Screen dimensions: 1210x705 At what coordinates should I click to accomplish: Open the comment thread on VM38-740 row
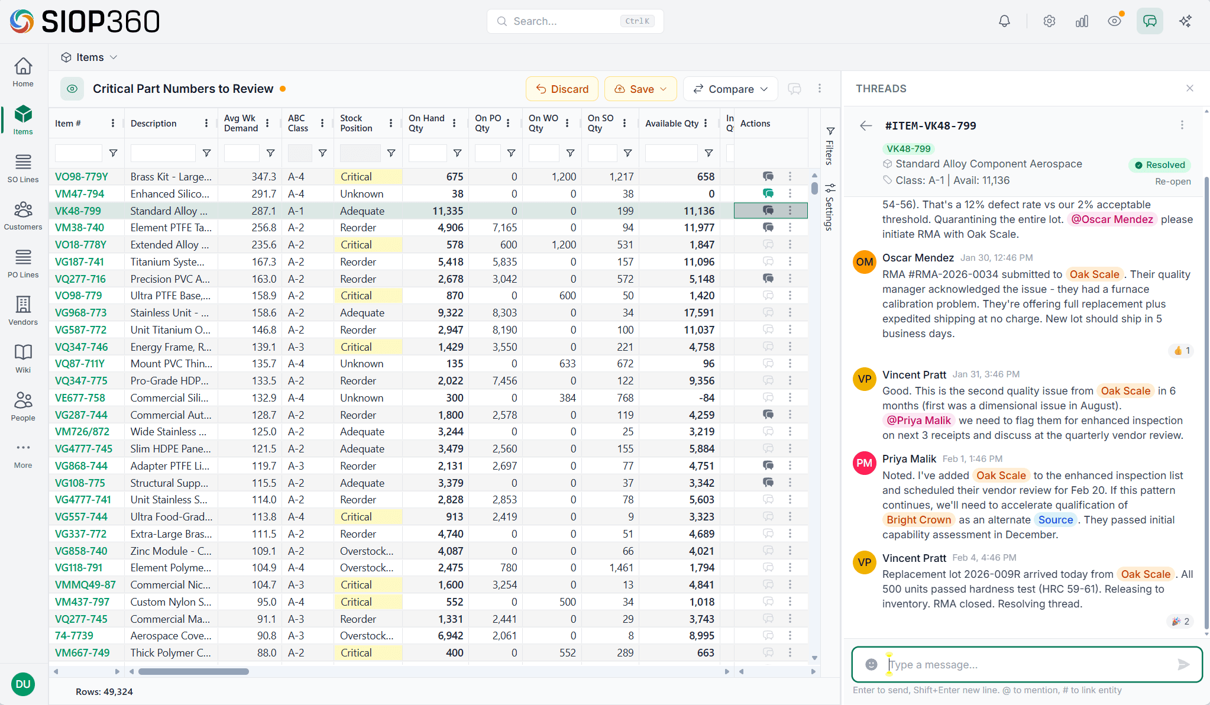768,227
